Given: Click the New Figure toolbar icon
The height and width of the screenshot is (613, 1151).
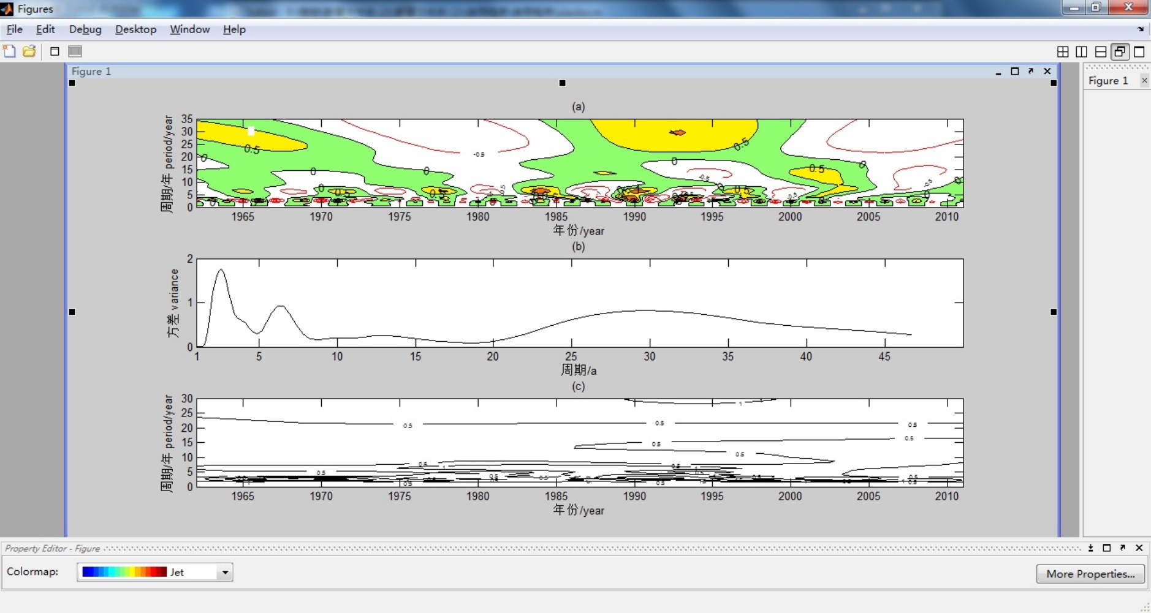Looking at the screenshot, I should pos(9,51).
